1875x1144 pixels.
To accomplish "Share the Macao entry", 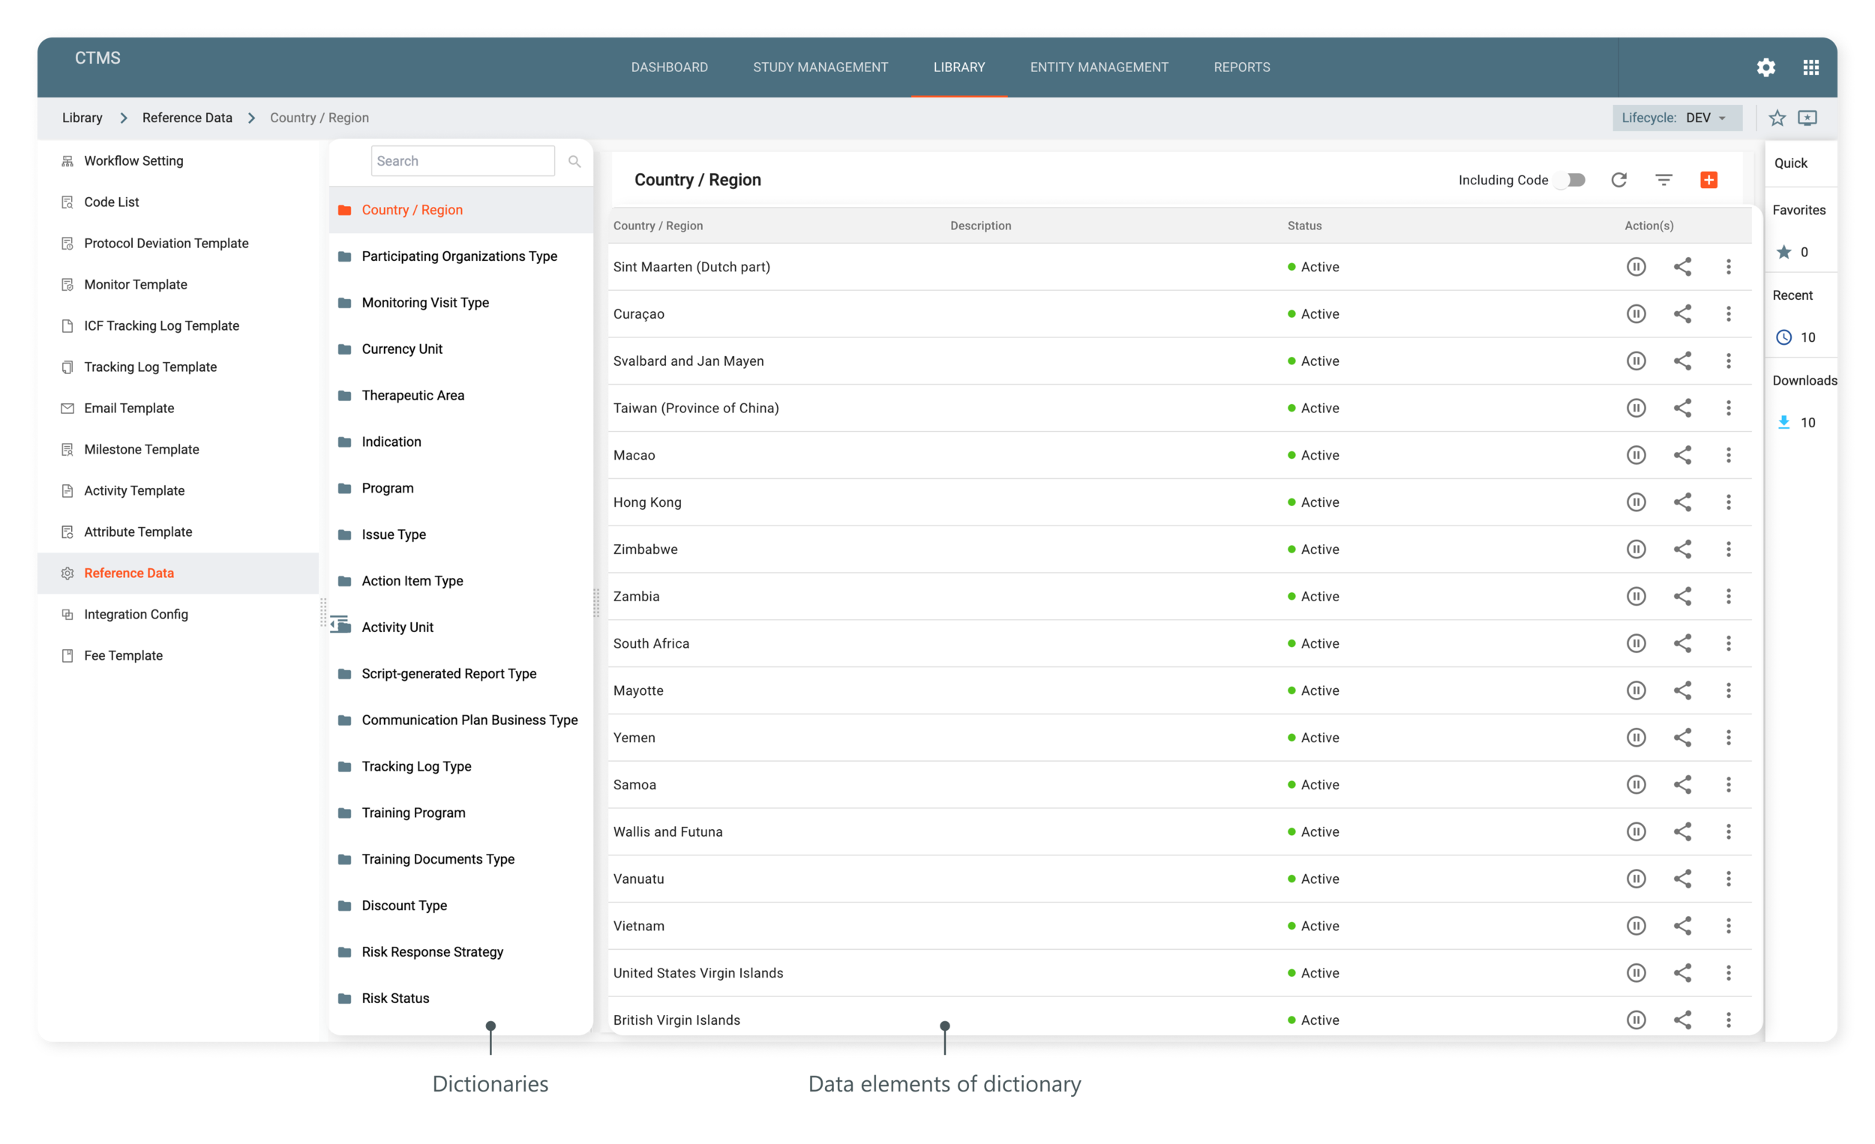I will 1682,456.
